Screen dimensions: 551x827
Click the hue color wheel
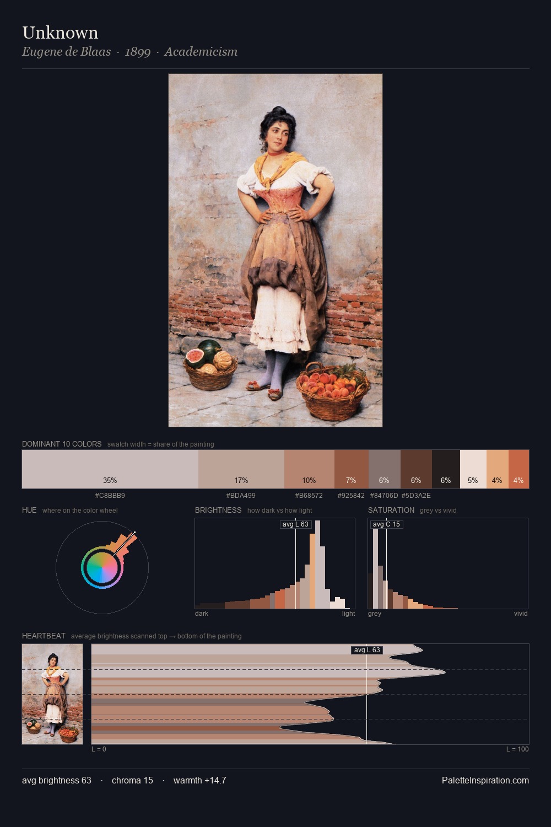pyautogui.click(x=102, y=567)
